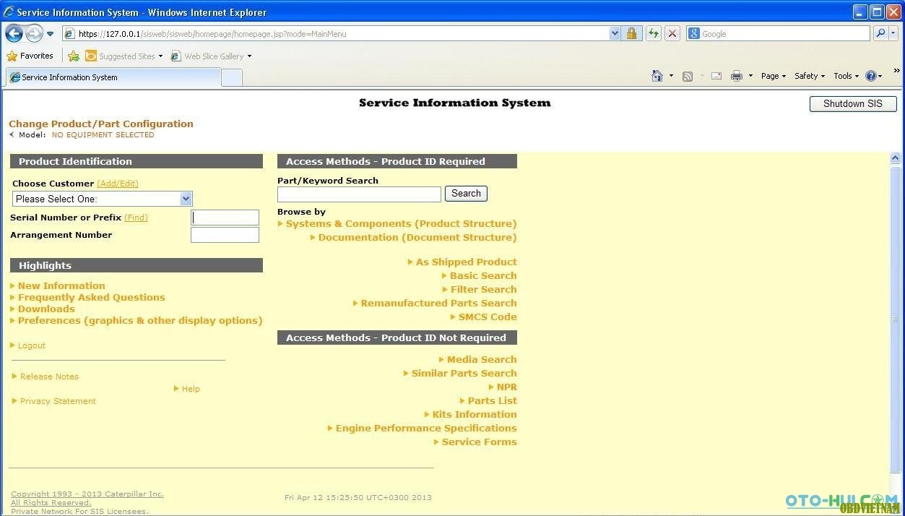The width and height of the screenshot is (905, 516).
Task: Open Service Forms
Action: point(479,442)
